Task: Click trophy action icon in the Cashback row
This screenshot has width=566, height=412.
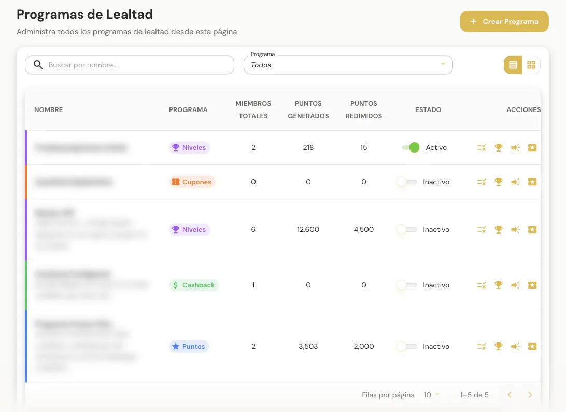Action: [499, 285]
